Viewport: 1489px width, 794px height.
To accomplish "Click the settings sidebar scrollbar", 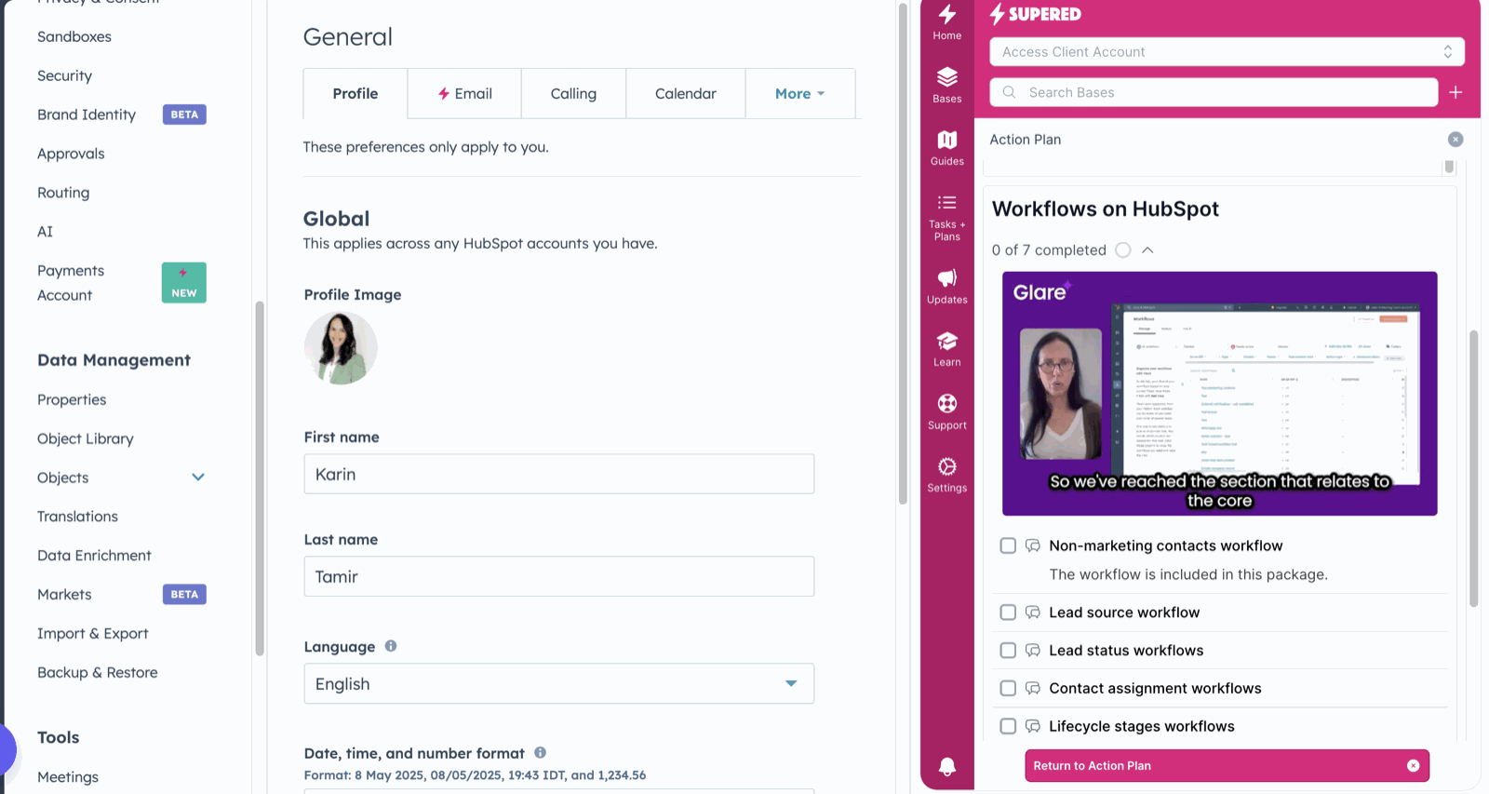I will click(x=260, y=478).
